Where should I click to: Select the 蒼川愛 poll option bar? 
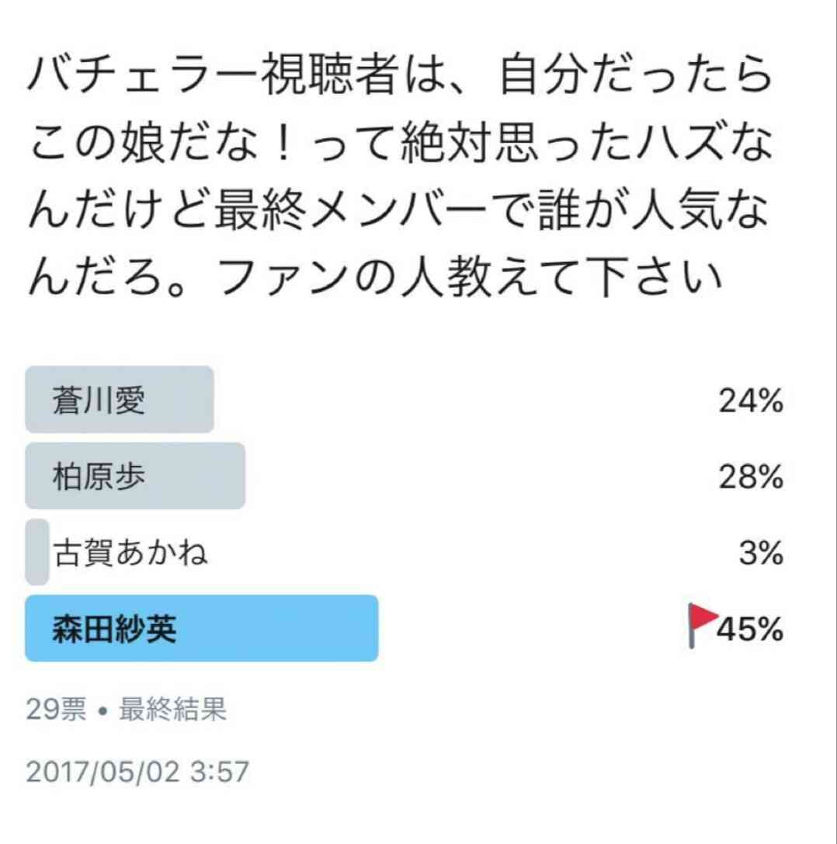coord(120,400)
